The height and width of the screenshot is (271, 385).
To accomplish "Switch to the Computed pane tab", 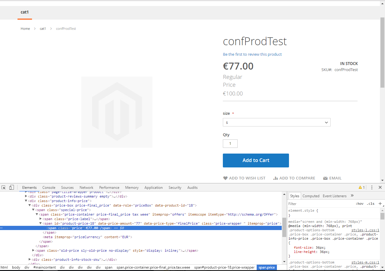I will coord(311,196).
